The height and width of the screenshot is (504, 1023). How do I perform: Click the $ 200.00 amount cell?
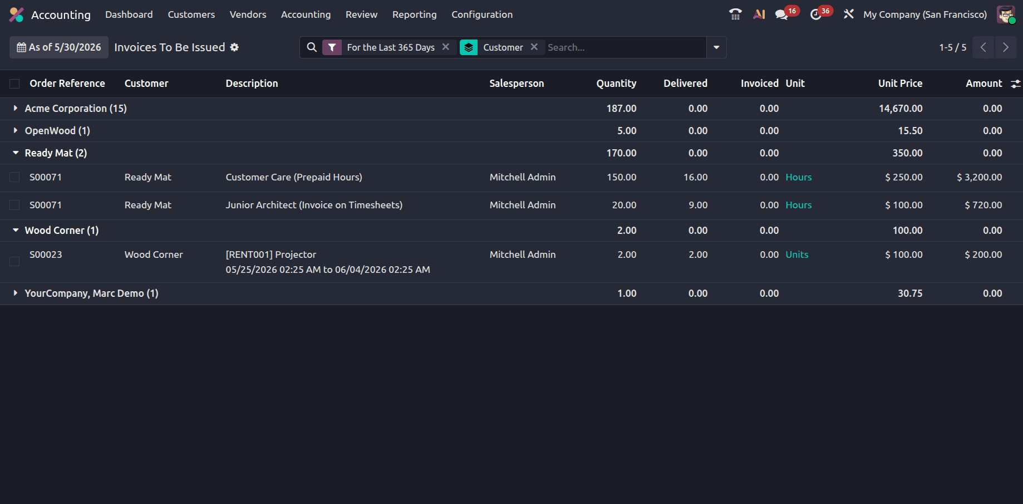(x=983, y=255)
